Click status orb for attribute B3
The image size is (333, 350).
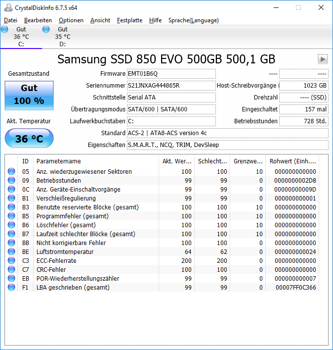tap(11, 207)
